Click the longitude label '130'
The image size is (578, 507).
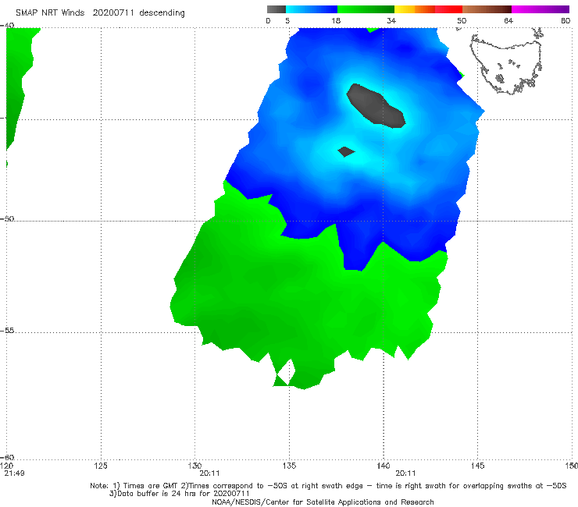tap(194, 466)
